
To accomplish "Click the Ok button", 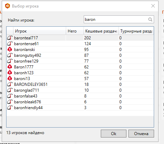I will point(113,133).
